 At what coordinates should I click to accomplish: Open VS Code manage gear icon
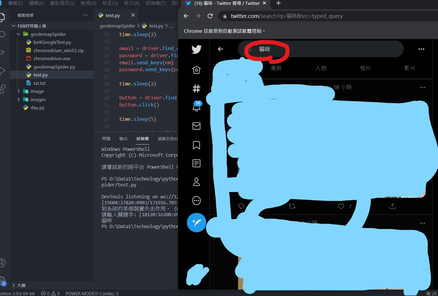[x=2, y=280]
